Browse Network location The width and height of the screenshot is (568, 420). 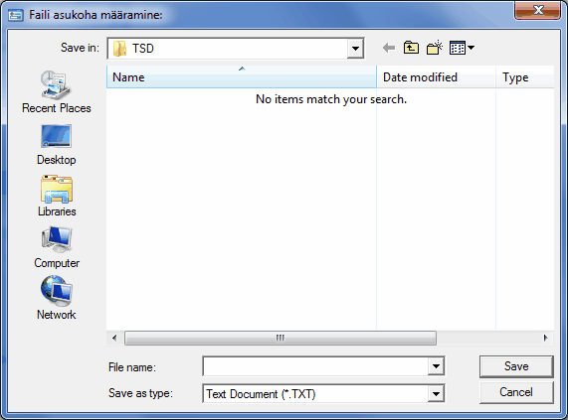[x=57, y=298]
